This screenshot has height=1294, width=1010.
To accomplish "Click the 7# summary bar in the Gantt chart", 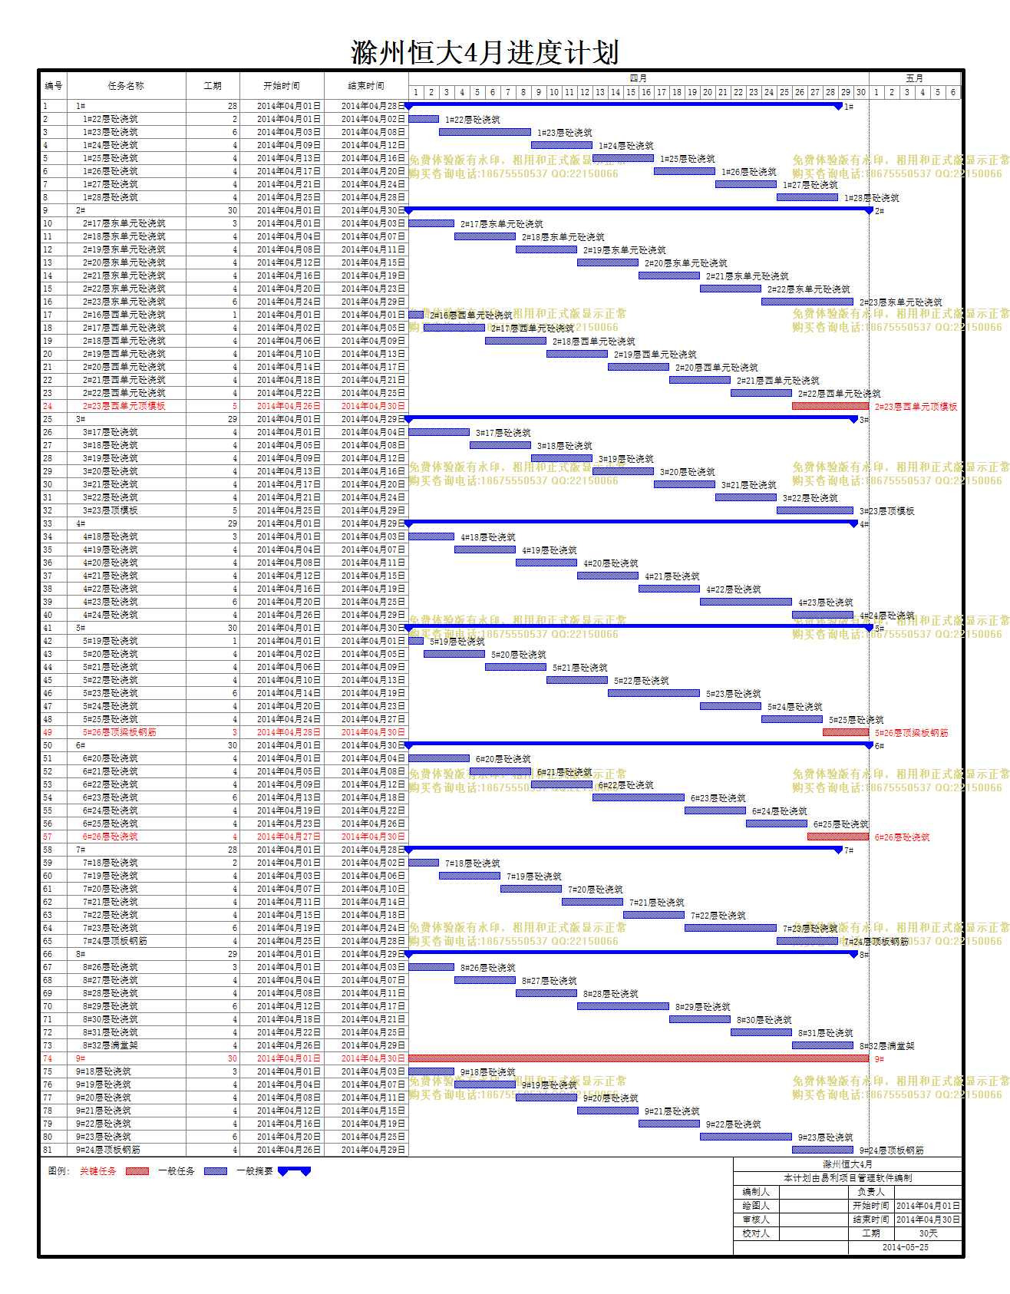I will click(623, 850).
